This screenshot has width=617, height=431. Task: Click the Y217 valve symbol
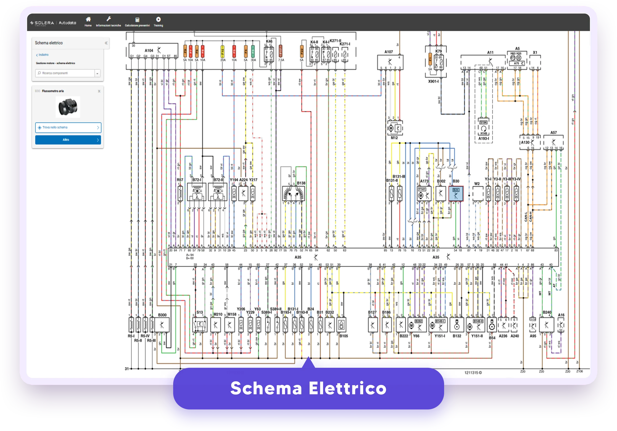[252, 193]
